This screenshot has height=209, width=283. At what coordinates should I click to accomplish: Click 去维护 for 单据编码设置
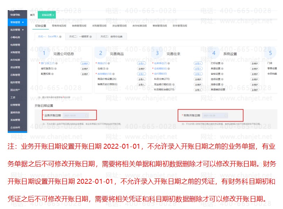point(255,90)
